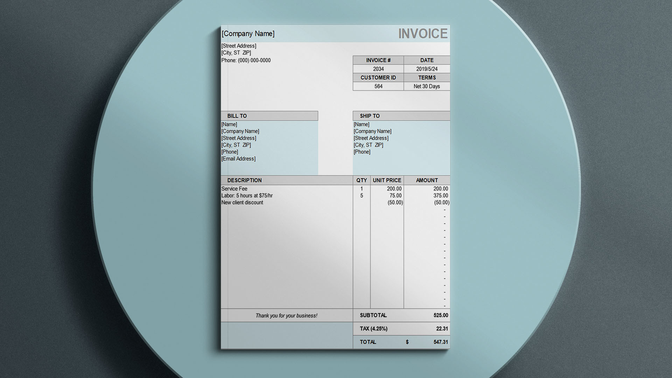The height and width of the screenshot is (378, 672).
Task: Click the SHIP TO section header
Action: coord(370,116)
